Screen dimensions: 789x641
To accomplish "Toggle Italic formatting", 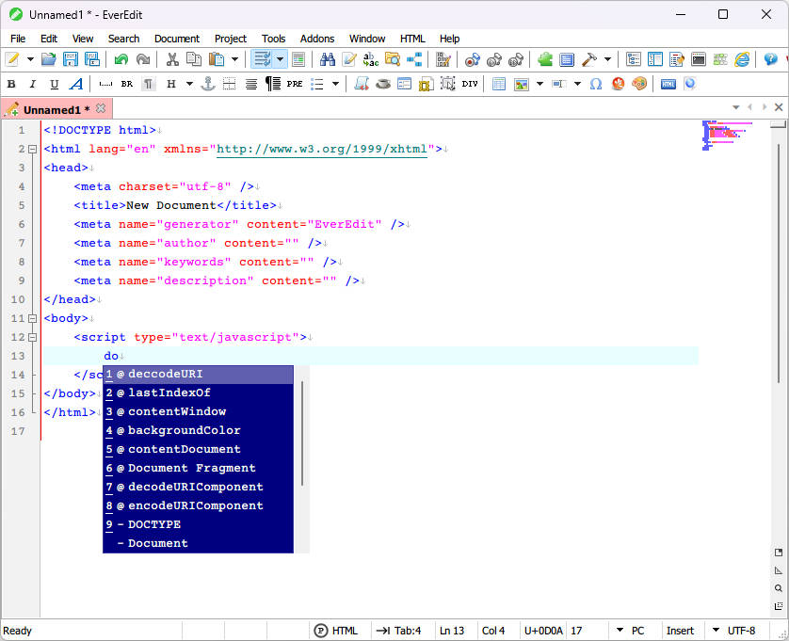I will [33, 84].
